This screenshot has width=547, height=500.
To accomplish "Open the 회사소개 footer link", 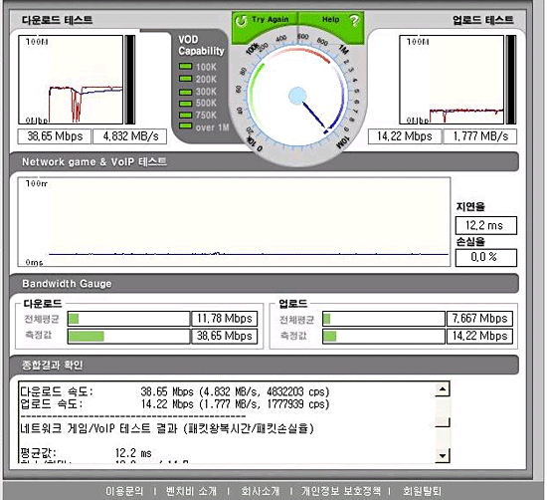I will tap(261, 491).
